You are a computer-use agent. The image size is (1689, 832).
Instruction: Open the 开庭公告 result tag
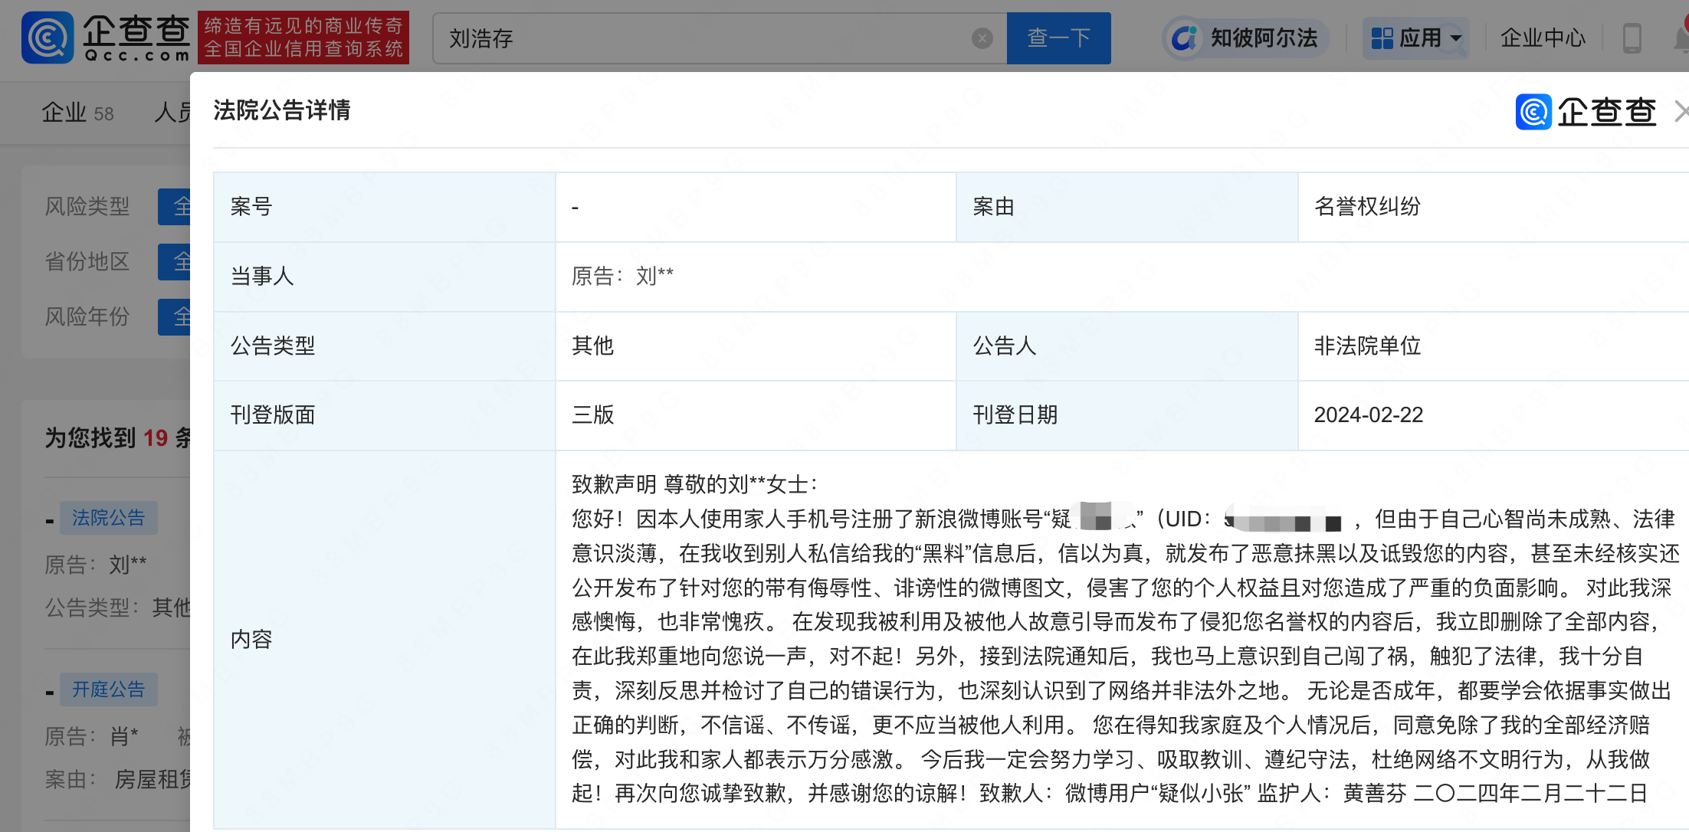[108, 690]
